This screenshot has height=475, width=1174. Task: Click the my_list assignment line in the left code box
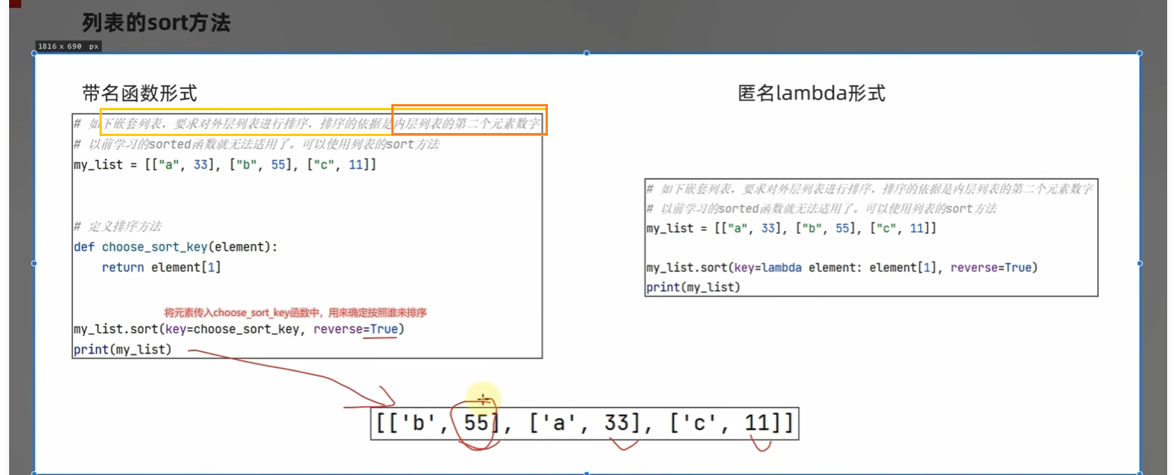(x=225, y=164)
